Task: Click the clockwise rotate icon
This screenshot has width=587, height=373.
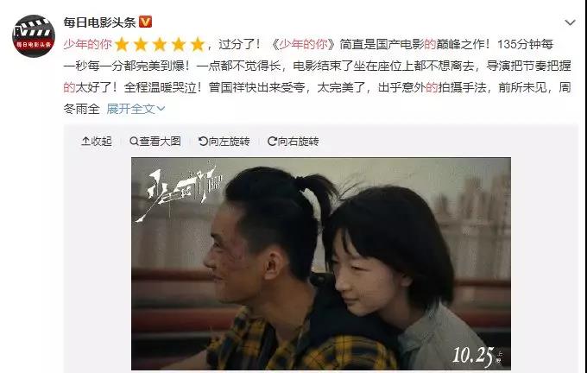Action: (x=272, y=142)
